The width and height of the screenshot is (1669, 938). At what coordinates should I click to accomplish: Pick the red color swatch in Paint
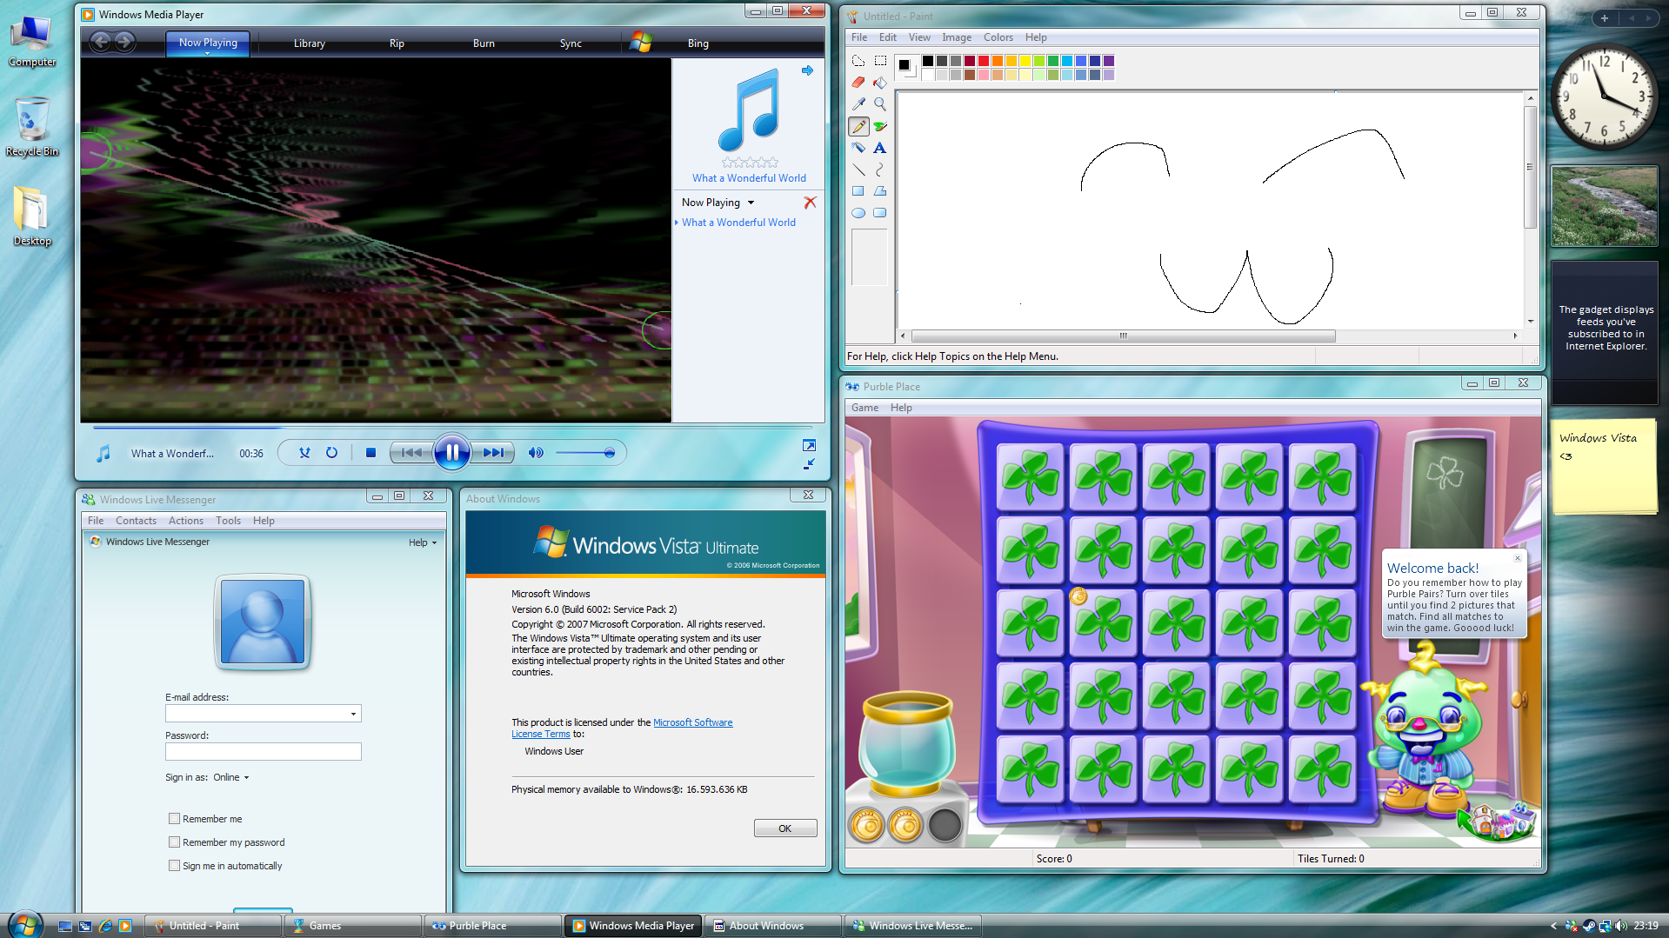(984, 61)
